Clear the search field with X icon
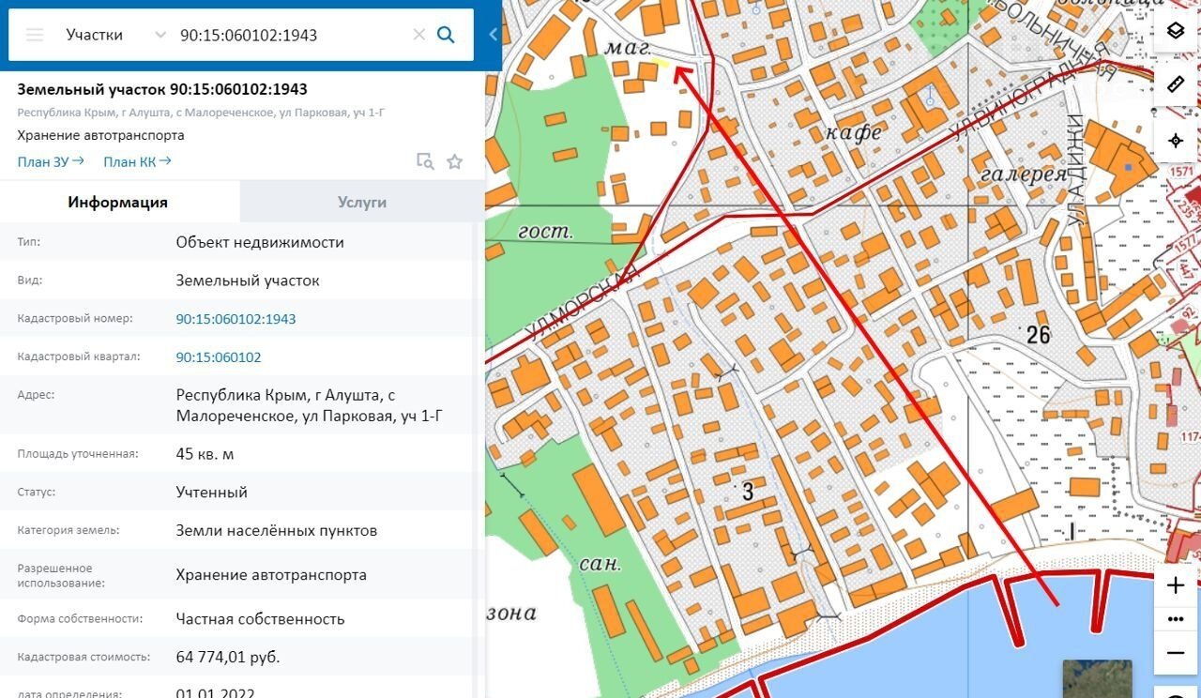Screen dimensions: 1201x698 [x=418, y=35]
